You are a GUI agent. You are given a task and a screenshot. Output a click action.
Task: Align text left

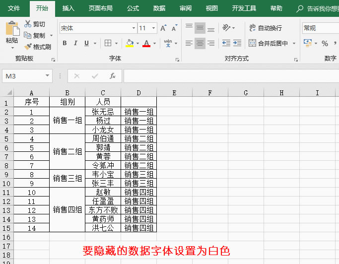189,43
